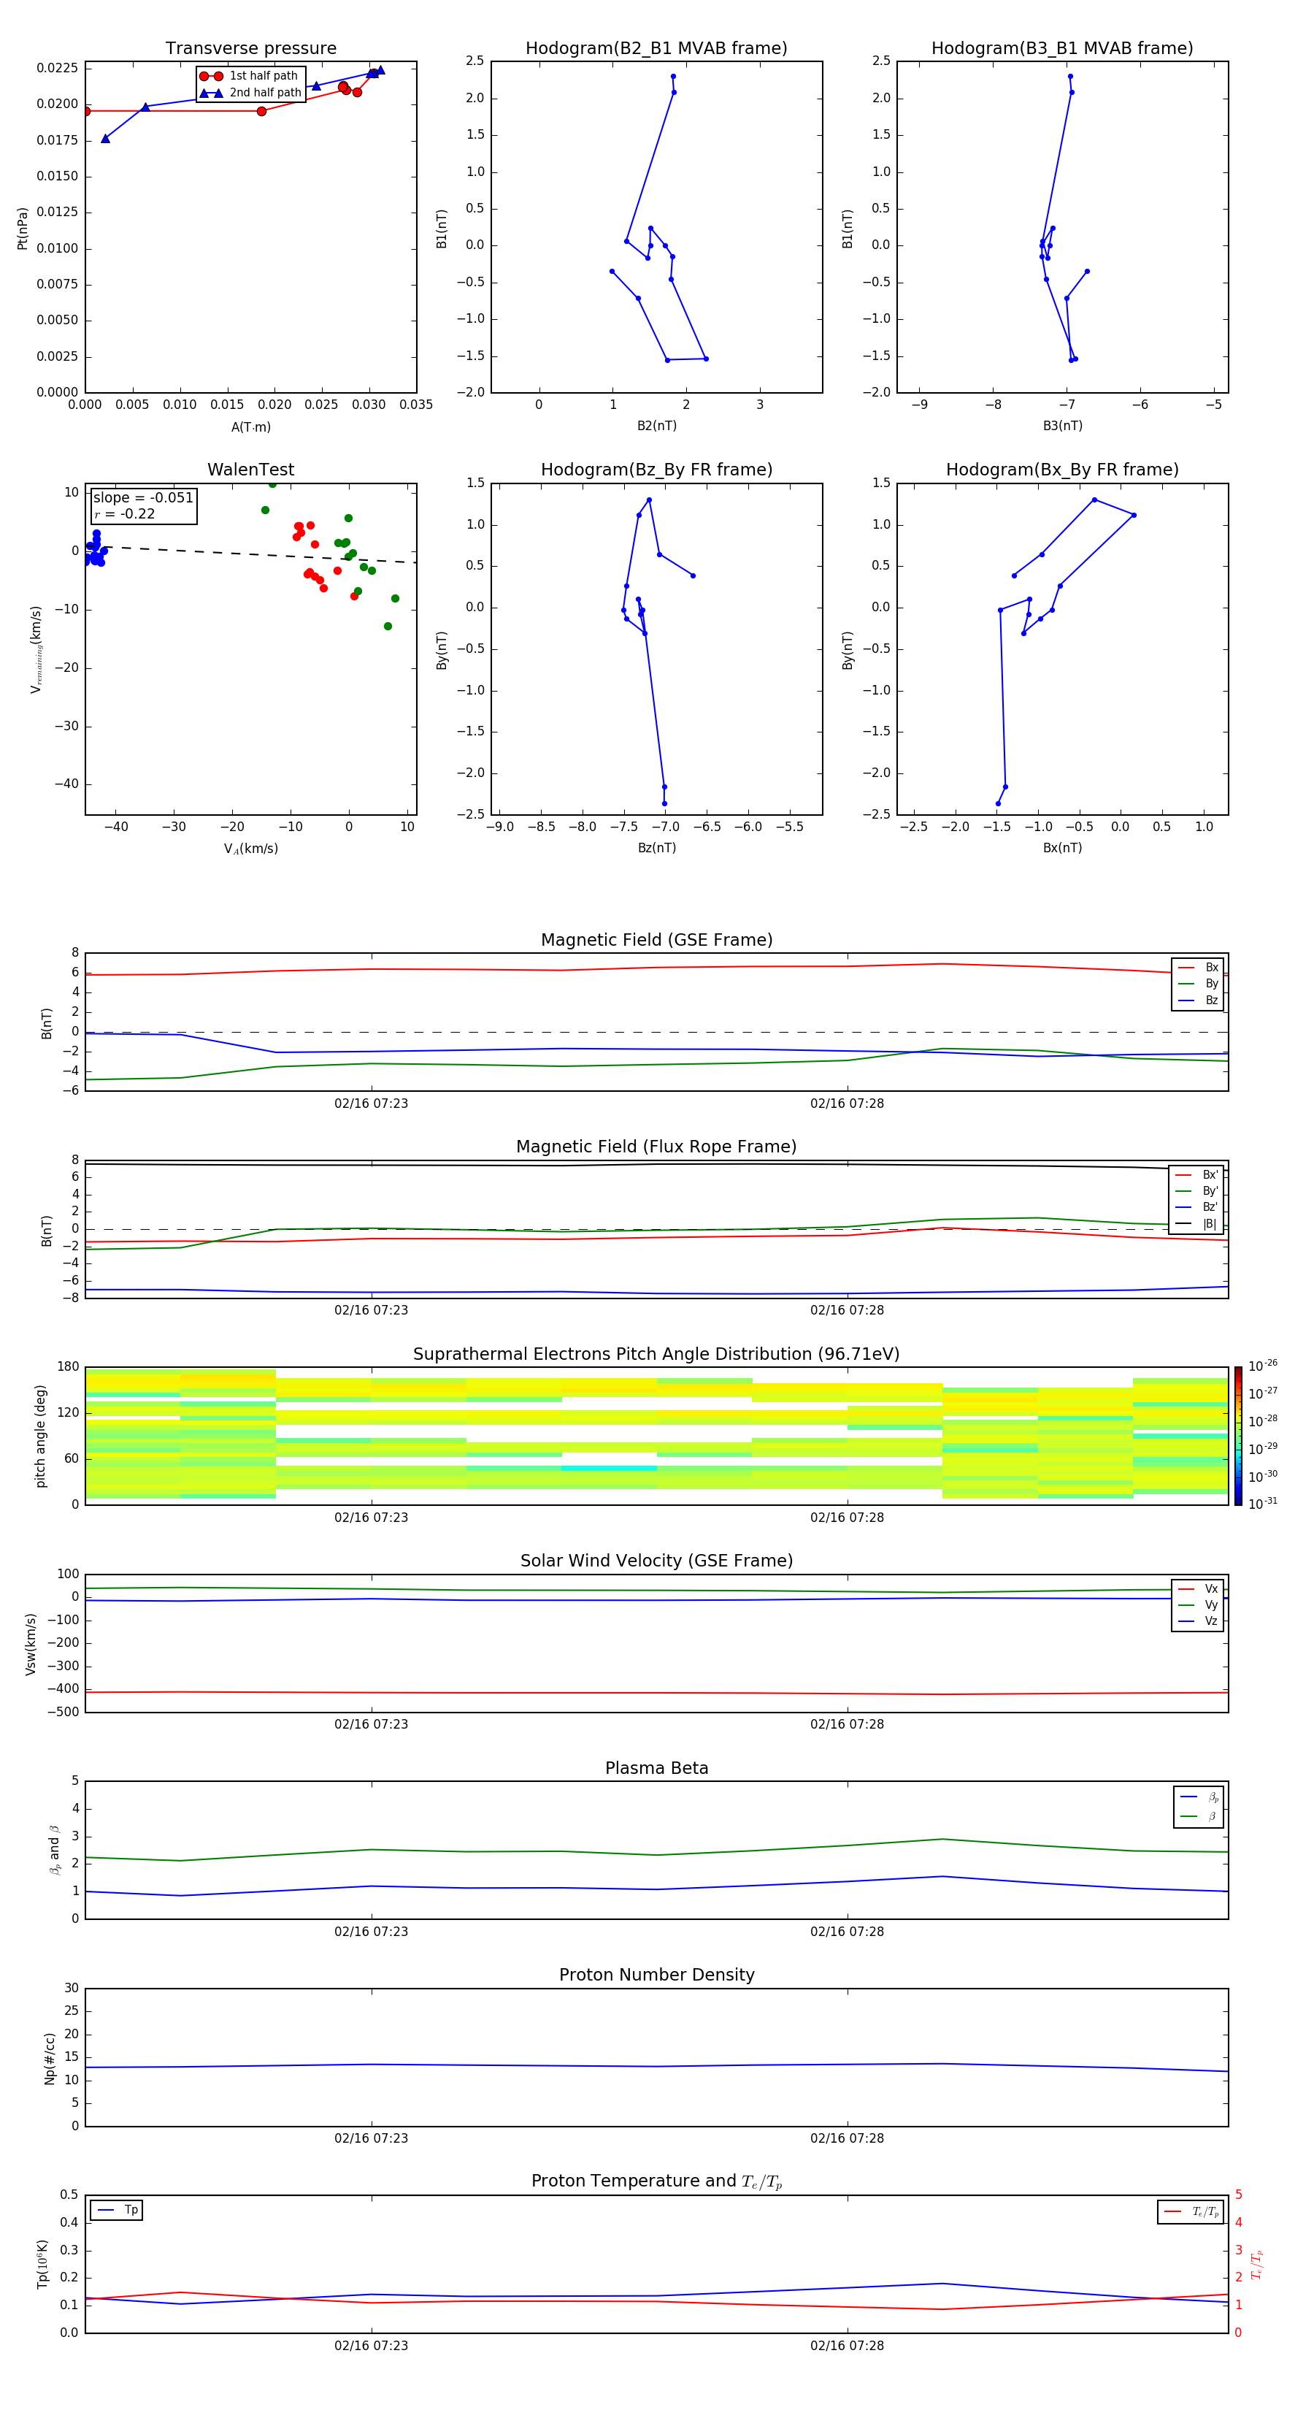The height and width of the screenshot is (2410, 1314).
Task: Click the 'pitch angle (deg)' axis label
Action: coord(40,1436)
